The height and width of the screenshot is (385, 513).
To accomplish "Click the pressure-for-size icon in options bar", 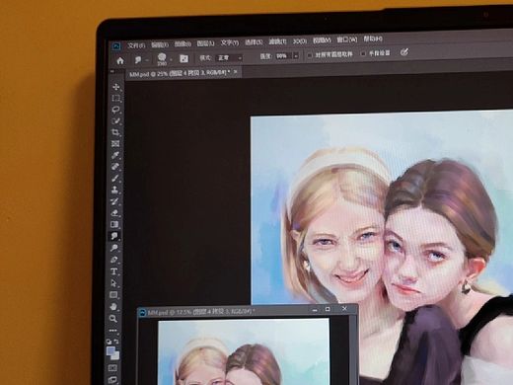I will [x=404, y=52].
